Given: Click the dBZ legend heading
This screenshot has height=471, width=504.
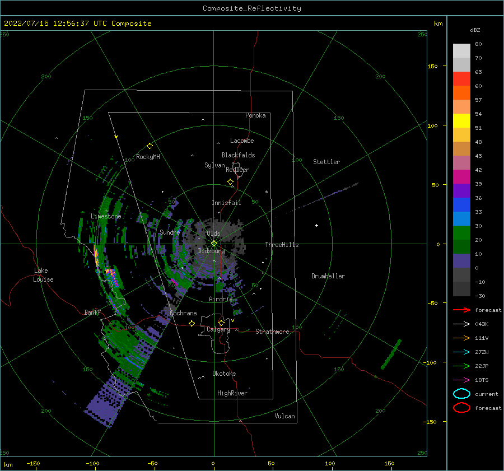Looking at the screenshot, I should [x=475, y=30].
